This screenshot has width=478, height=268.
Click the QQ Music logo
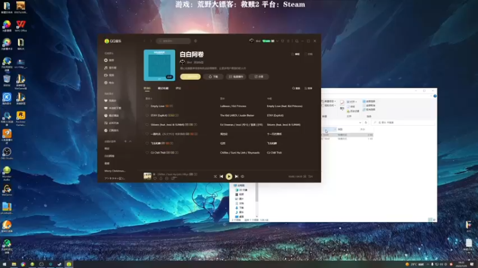coord(113,41)
